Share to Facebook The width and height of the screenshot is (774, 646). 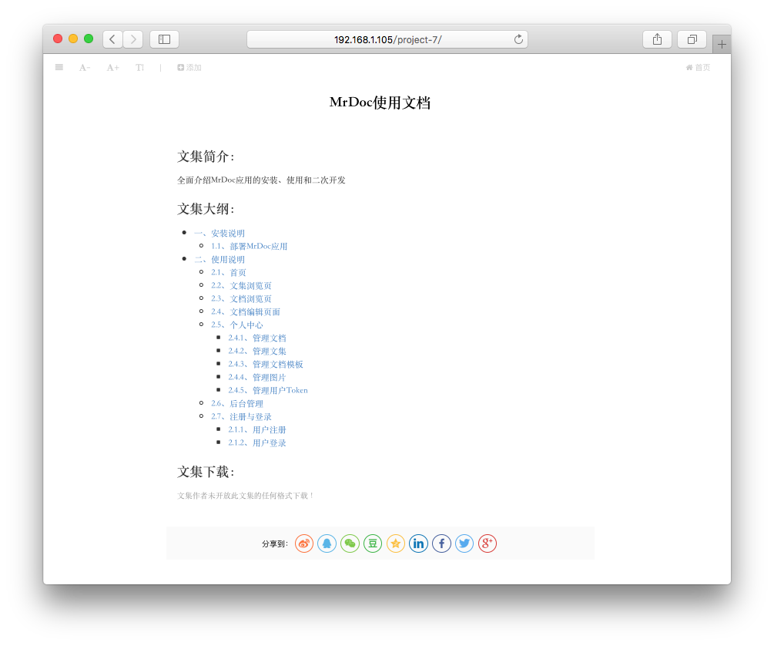click(x=441, y=543)
